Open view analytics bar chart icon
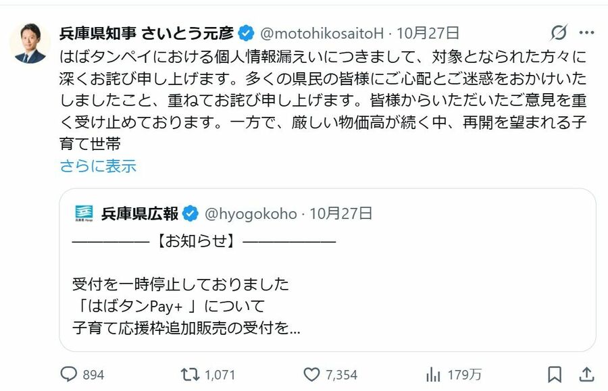Image resolution: width=608 pixels, height=391 pixels. point(432,374)
